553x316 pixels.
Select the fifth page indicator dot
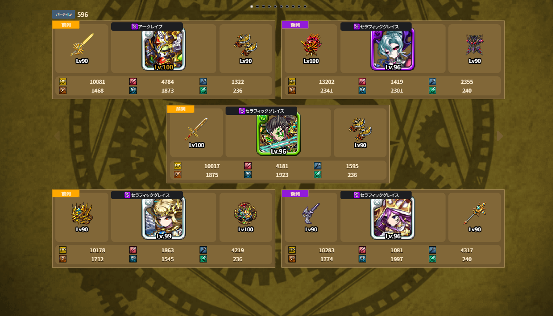coord(275,7)
